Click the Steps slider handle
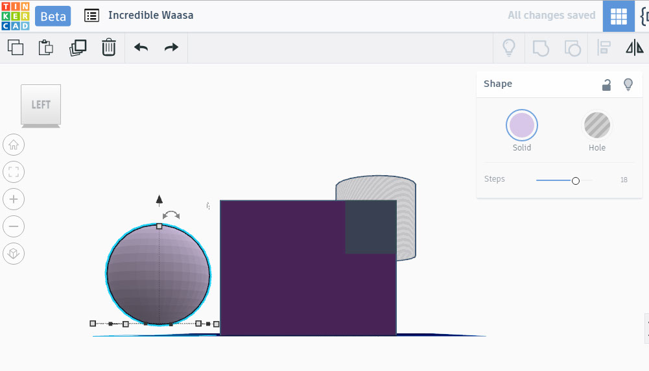This screenshot has width=649, height=371. [x=576, y=180]
